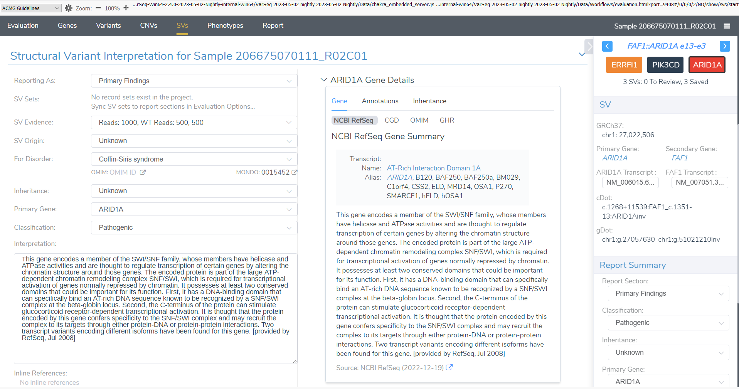Open the OMIM ID external link icon
Image resolution: width=739 pixels, height=389 pixels.
(x=142, y=172)
